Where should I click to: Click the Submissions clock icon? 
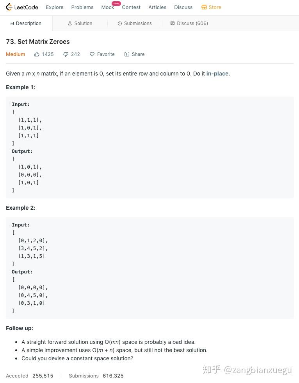point(120,23)
